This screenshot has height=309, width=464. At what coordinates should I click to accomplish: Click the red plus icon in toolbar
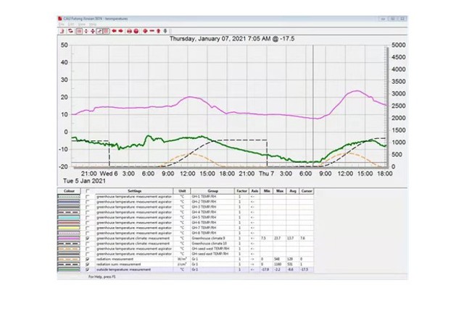(x=145, y=30)
